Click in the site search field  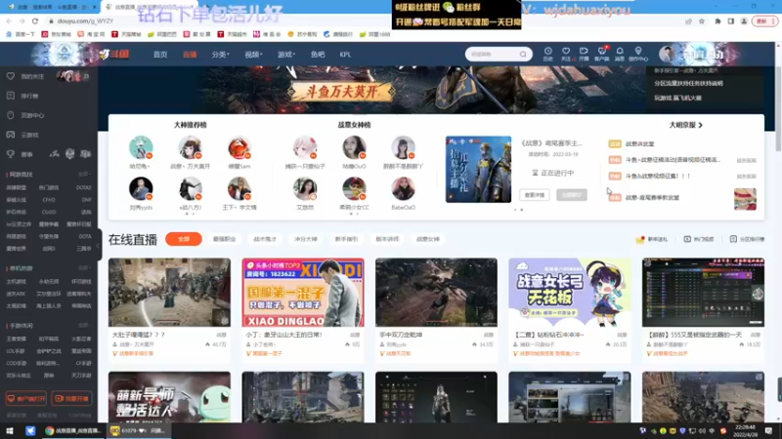click(494, 54)
